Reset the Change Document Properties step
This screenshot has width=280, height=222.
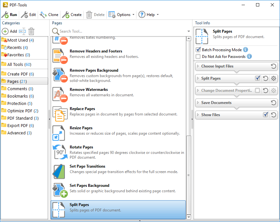pos(265,91)
